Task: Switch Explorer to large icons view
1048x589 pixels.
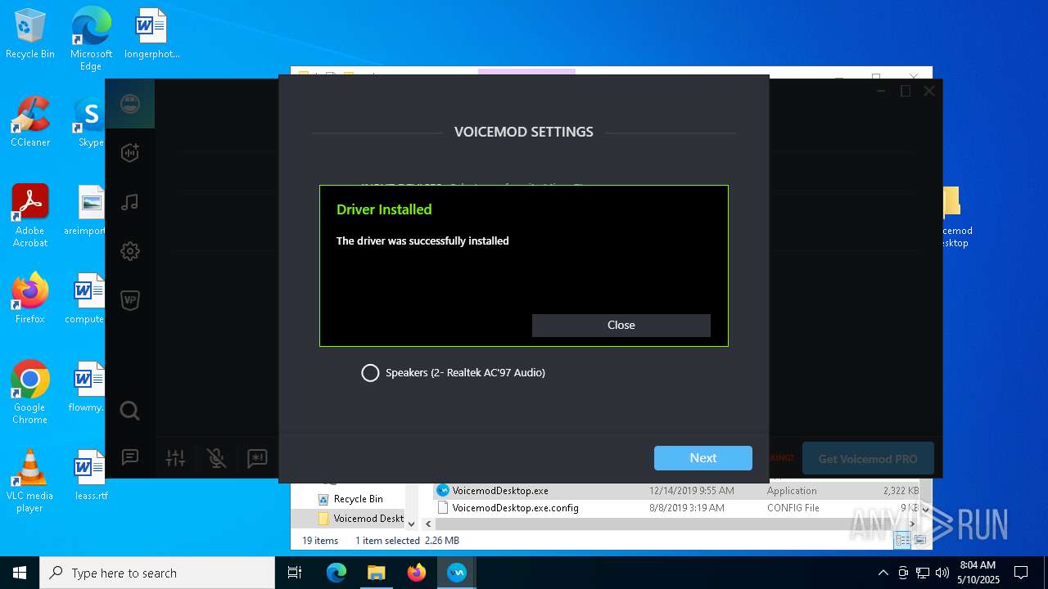Action: point(920,540)
